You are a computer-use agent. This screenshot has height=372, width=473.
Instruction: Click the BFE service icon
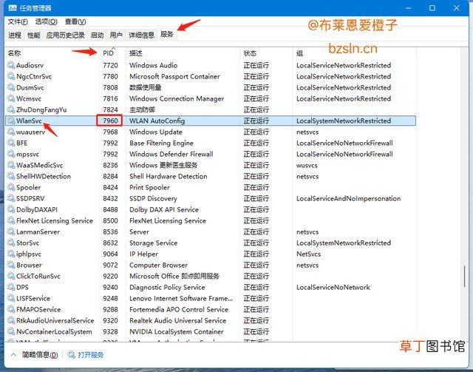(x=11, y=143)
